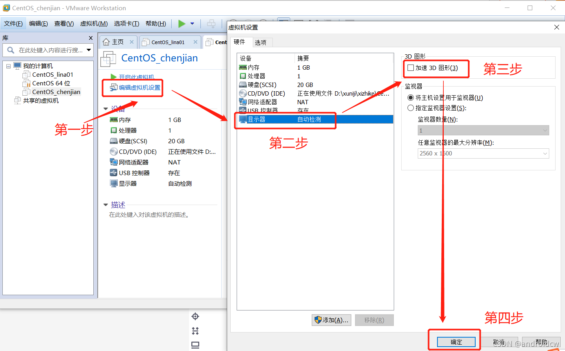Click the 开启此虚拟机 link
The width and height of the screenshot is (565, 351).
pos(136,77)
